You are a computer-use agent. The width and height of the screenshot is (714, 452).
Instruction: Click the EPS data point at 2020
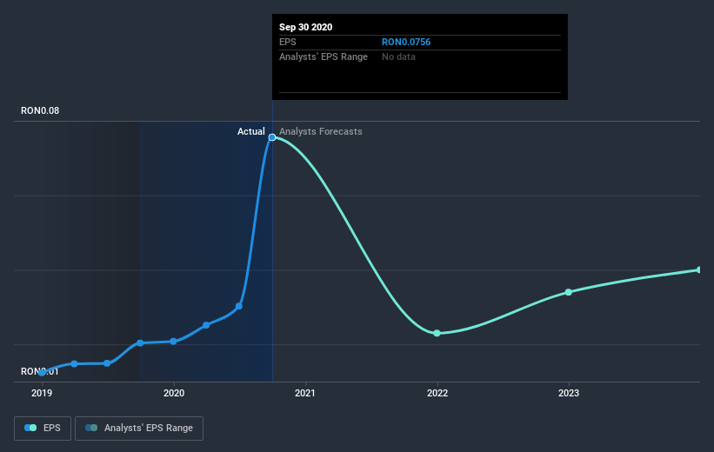(173, 342)
